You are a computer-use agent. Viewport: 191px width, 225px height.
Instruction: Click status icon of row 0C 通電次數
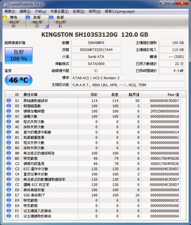click(x=9, y=116)
